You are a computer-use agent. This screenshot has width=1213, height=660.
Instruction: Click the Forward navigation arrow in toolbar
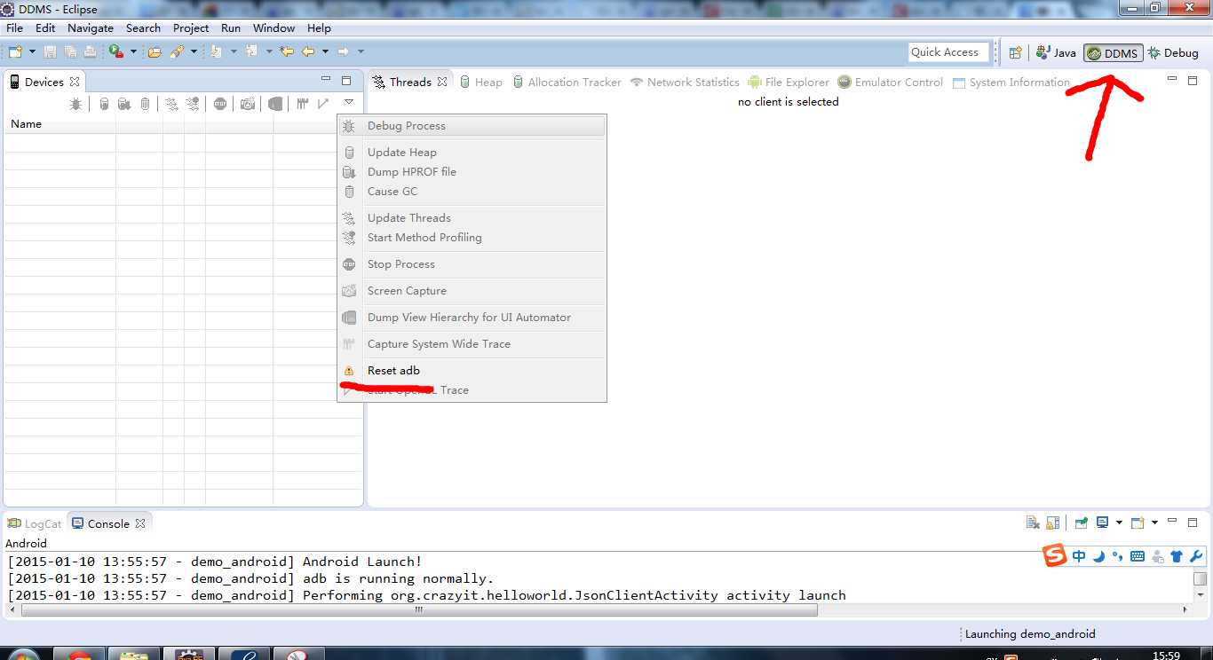click(344, 51)
